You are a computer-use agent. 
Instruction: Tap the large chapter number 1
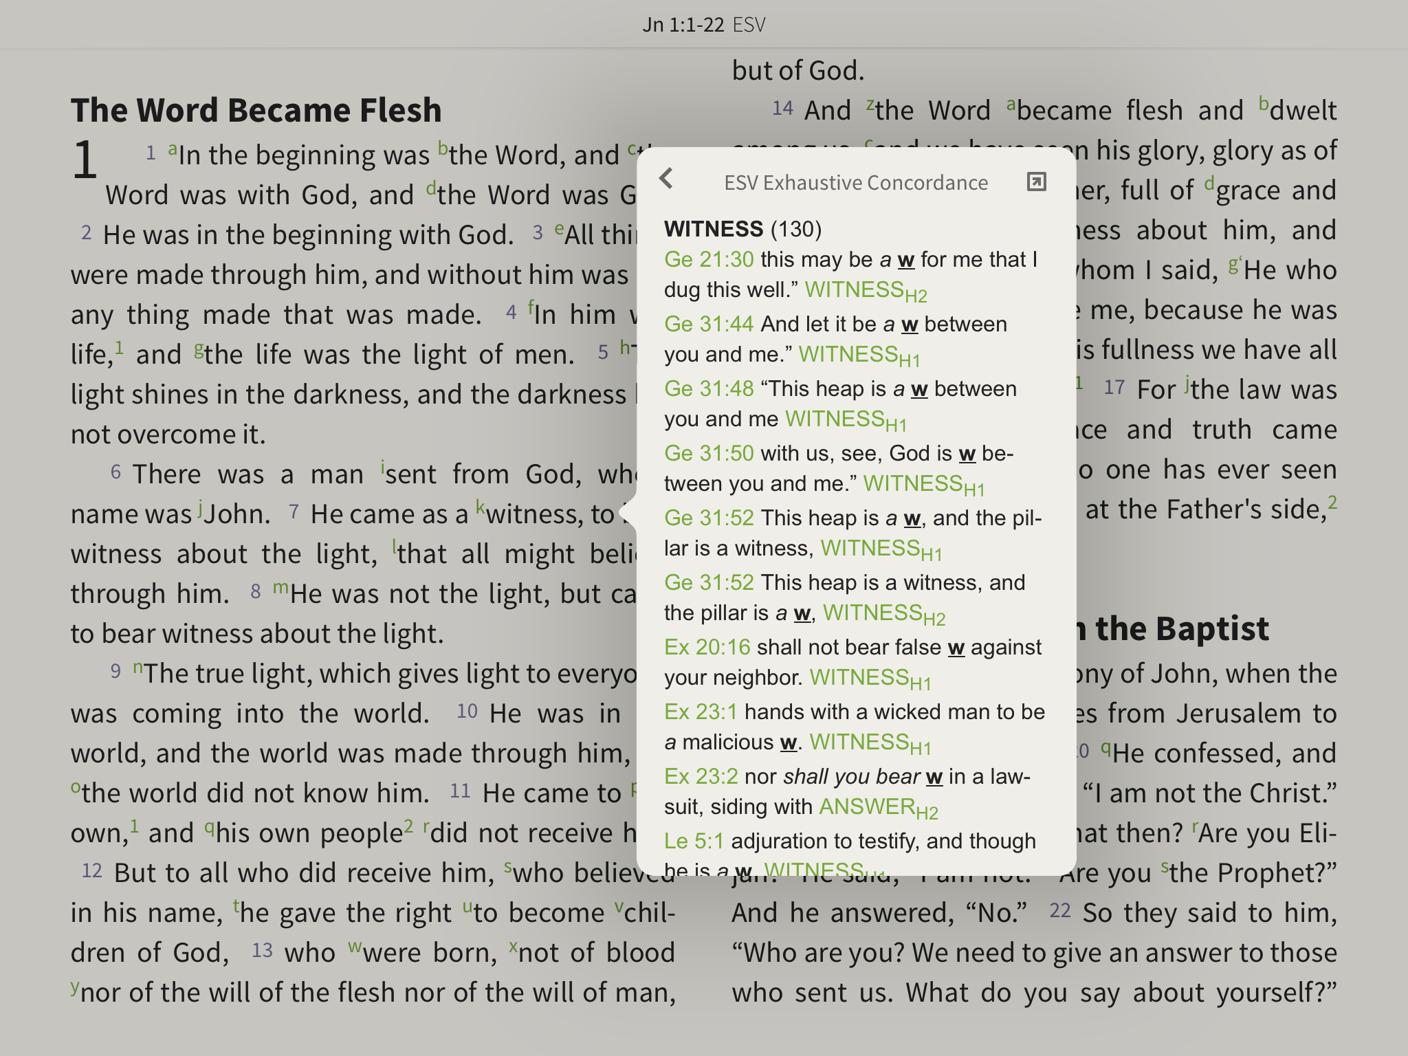click(x=85, y=160)
